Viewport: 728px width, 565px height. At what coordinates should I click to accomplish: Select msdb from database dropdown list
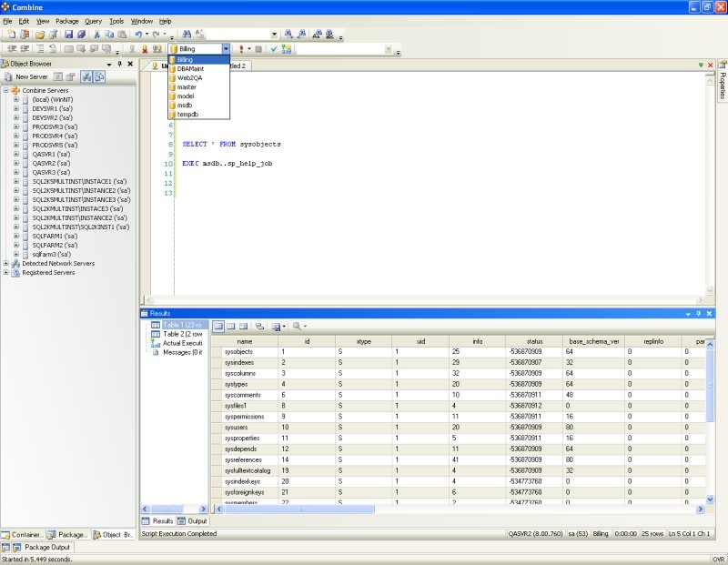click(185, 105)
